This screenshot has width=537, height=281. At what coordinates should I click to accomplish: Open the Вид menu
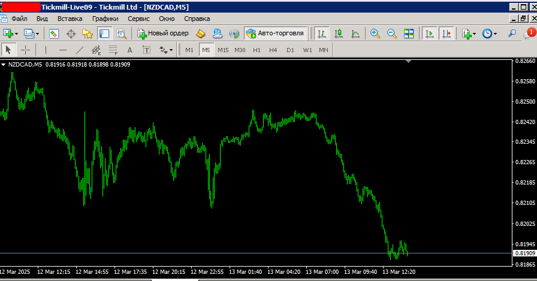coord(42,19)
